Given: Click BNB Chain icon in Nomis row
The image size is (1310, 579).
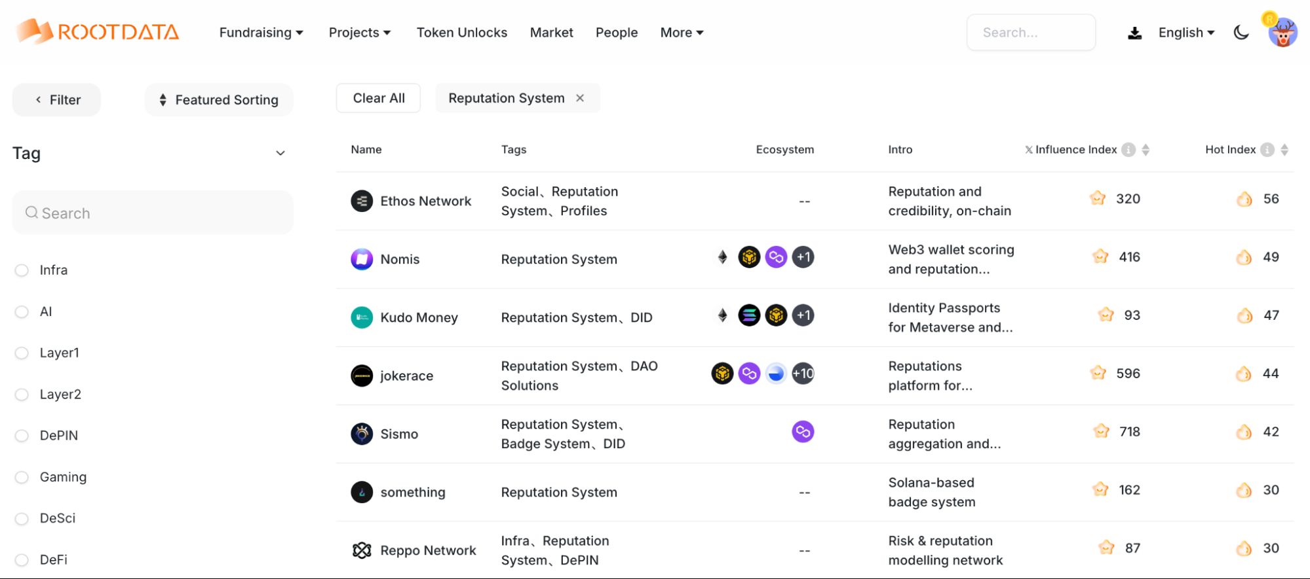Looking at the screenshot, I should [749, 257].
